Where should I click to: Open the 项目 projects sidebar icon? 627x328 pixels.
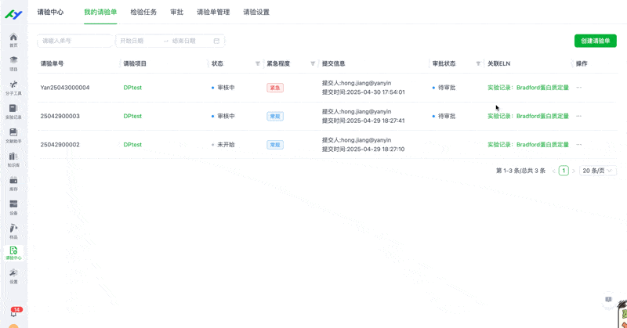pos(13,63)
